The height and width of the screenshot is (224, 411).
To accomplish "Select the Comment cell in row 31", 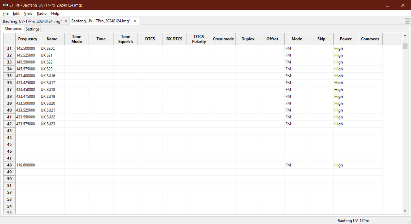I will pyautogui.click(x=370, y=48).
